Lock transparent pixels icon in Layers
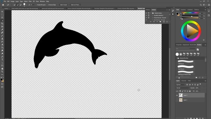 (x=180, y=91)
